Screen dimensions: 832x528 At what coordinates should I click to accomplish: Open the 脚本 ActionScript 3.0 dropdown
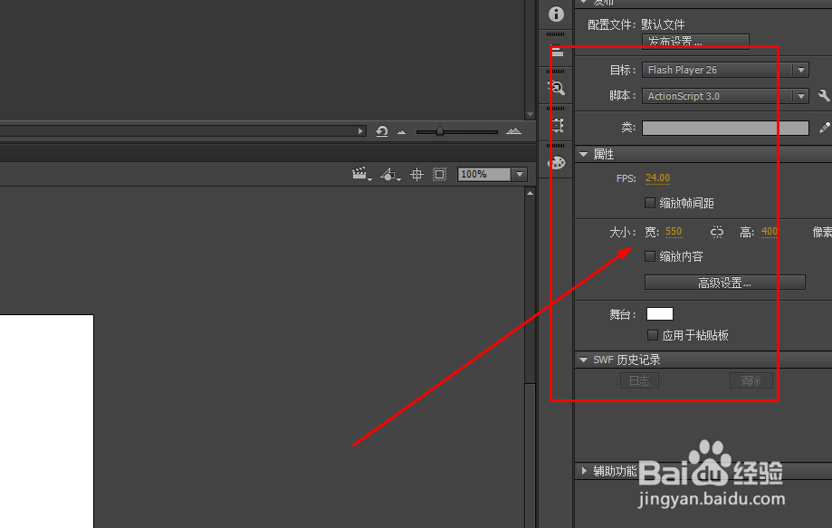tap(725, 96)
